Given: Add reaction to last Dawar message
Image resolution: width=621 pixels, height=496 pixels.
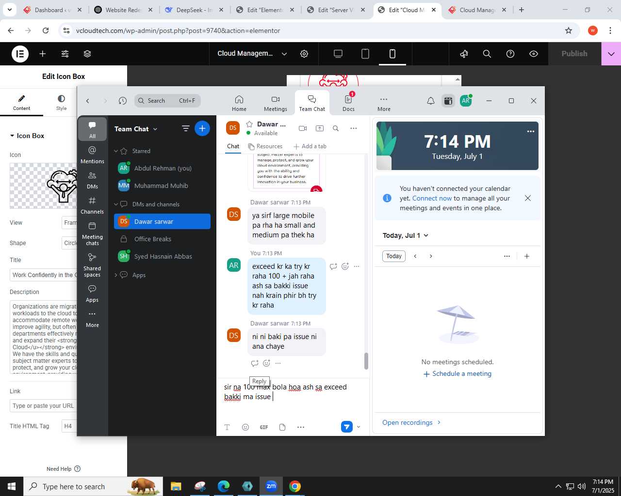Looking at the screenshot, I should [x=266, y=363].
